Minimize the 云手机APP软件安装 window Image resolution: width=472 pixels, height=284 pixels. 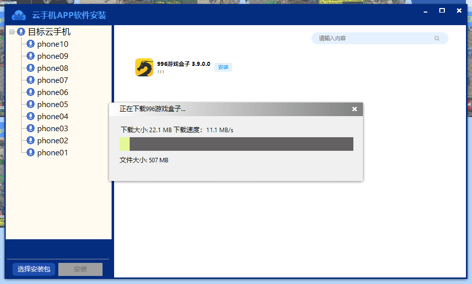pyautogui.click(x=425, y=11)
